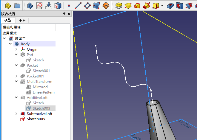Collapse the Pocket feature node
This screenshot has height=140, width=197.
coord(16,65)
